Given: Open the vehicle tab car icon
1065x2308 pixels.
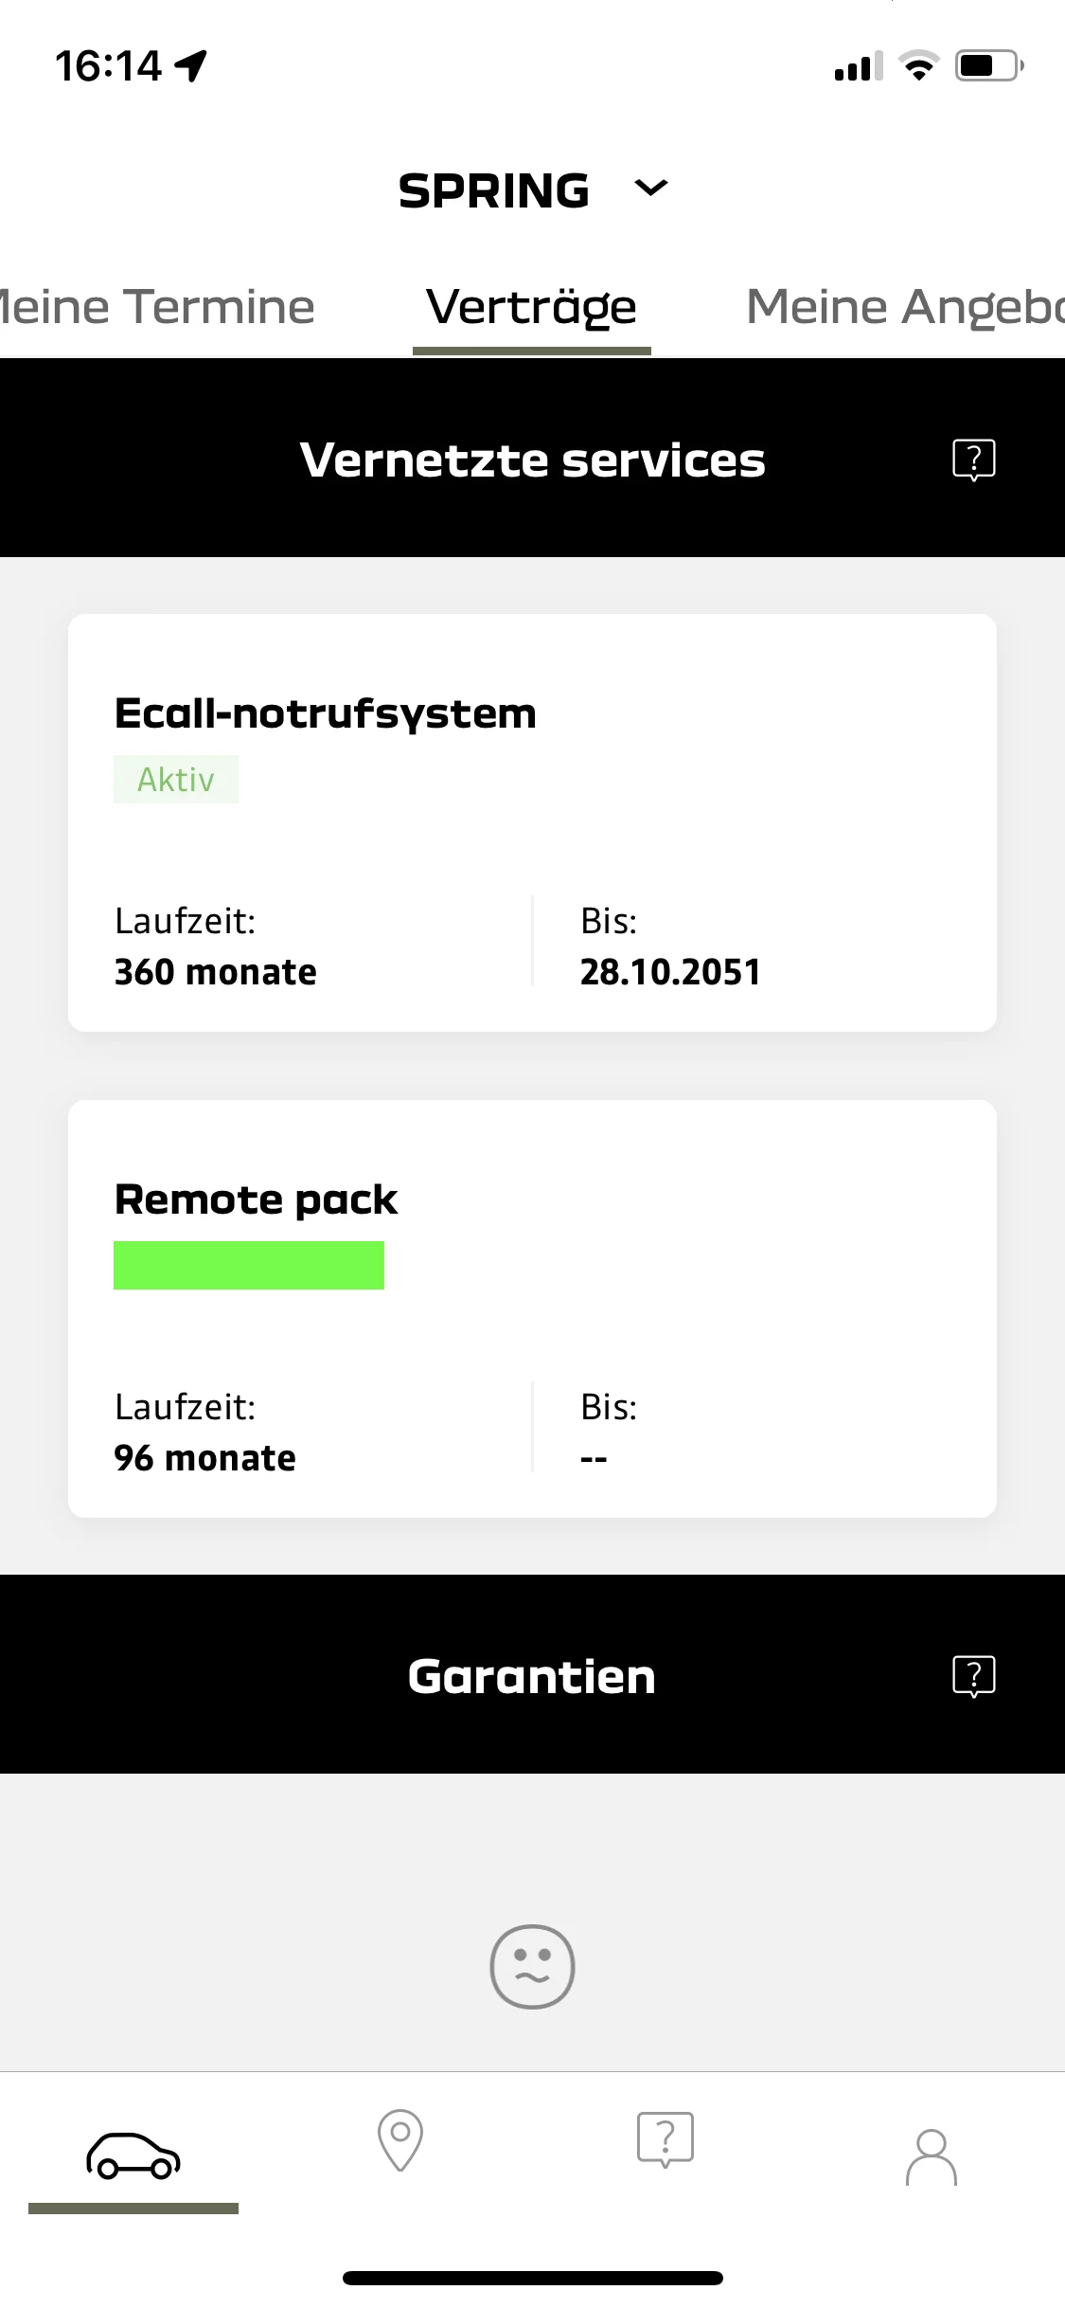Looking at the screenshot, I should tap(133, 2155).
